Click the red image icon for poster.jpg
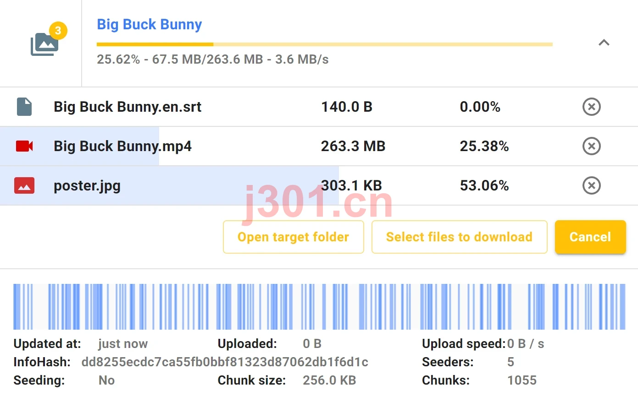The image size is (638, 402). [24, 185]
